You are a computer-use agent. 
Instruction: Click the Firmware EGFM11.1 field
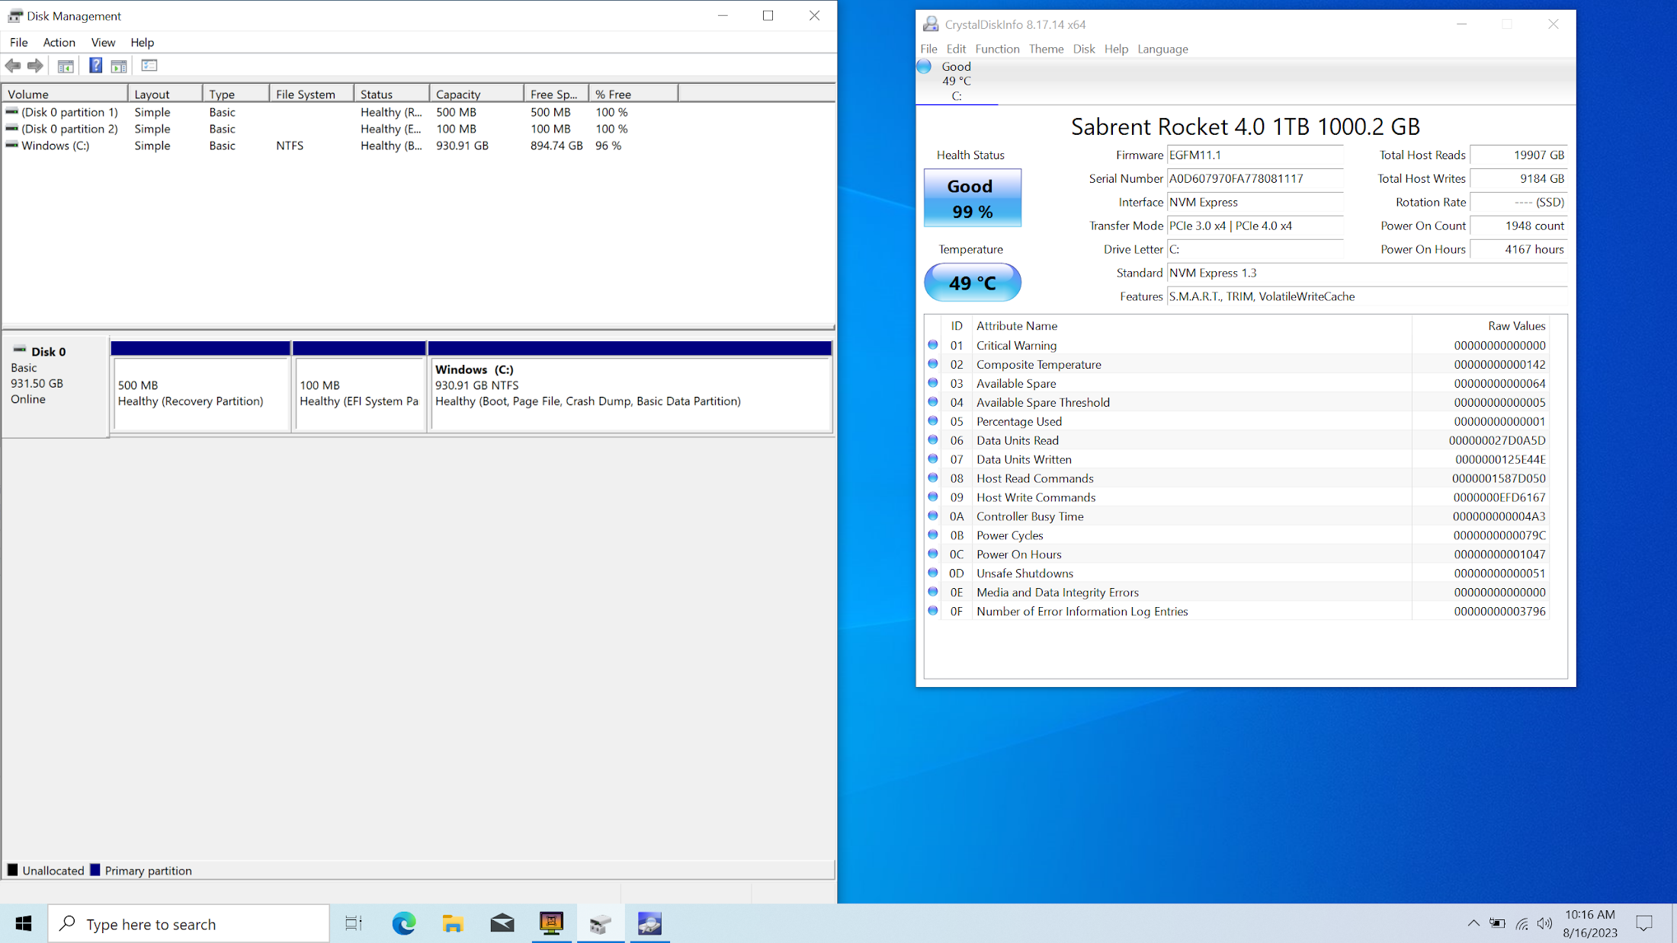1255,155
